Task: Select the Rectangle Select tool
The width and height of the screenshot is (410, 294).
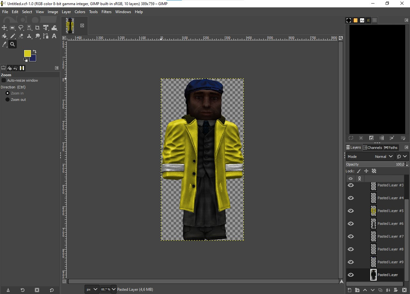Action: tap(12, 28)
